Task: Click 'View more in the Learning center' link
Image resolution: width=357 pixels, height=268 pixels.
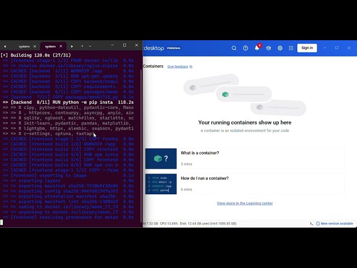Action: click(245, 203)
